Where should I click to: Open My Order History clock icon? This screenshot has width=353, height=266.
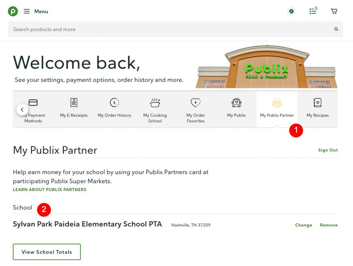coord(114,103)
